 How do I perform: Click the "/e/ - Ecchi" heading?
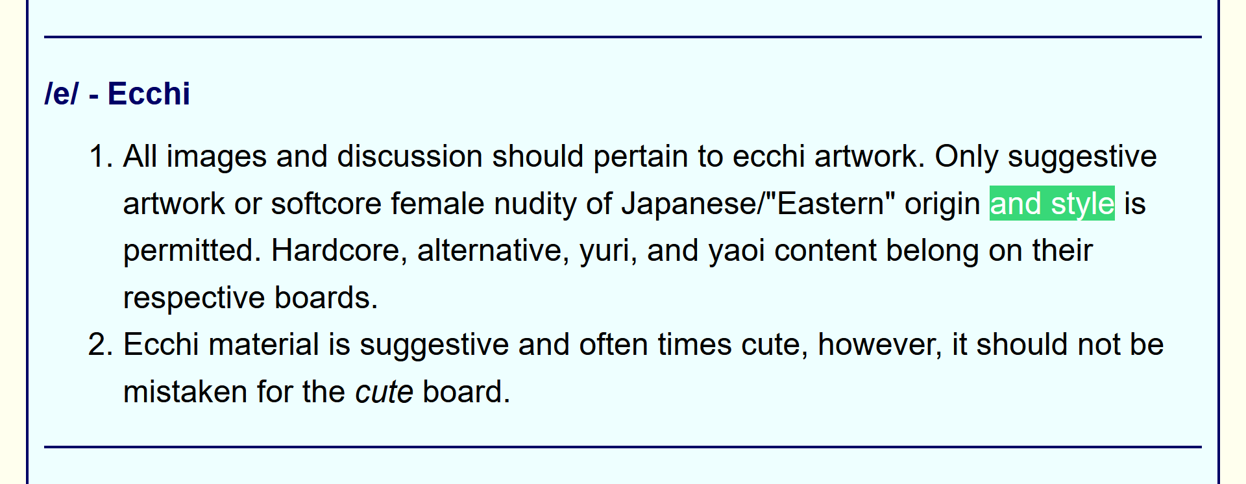(x=117, y=93)
